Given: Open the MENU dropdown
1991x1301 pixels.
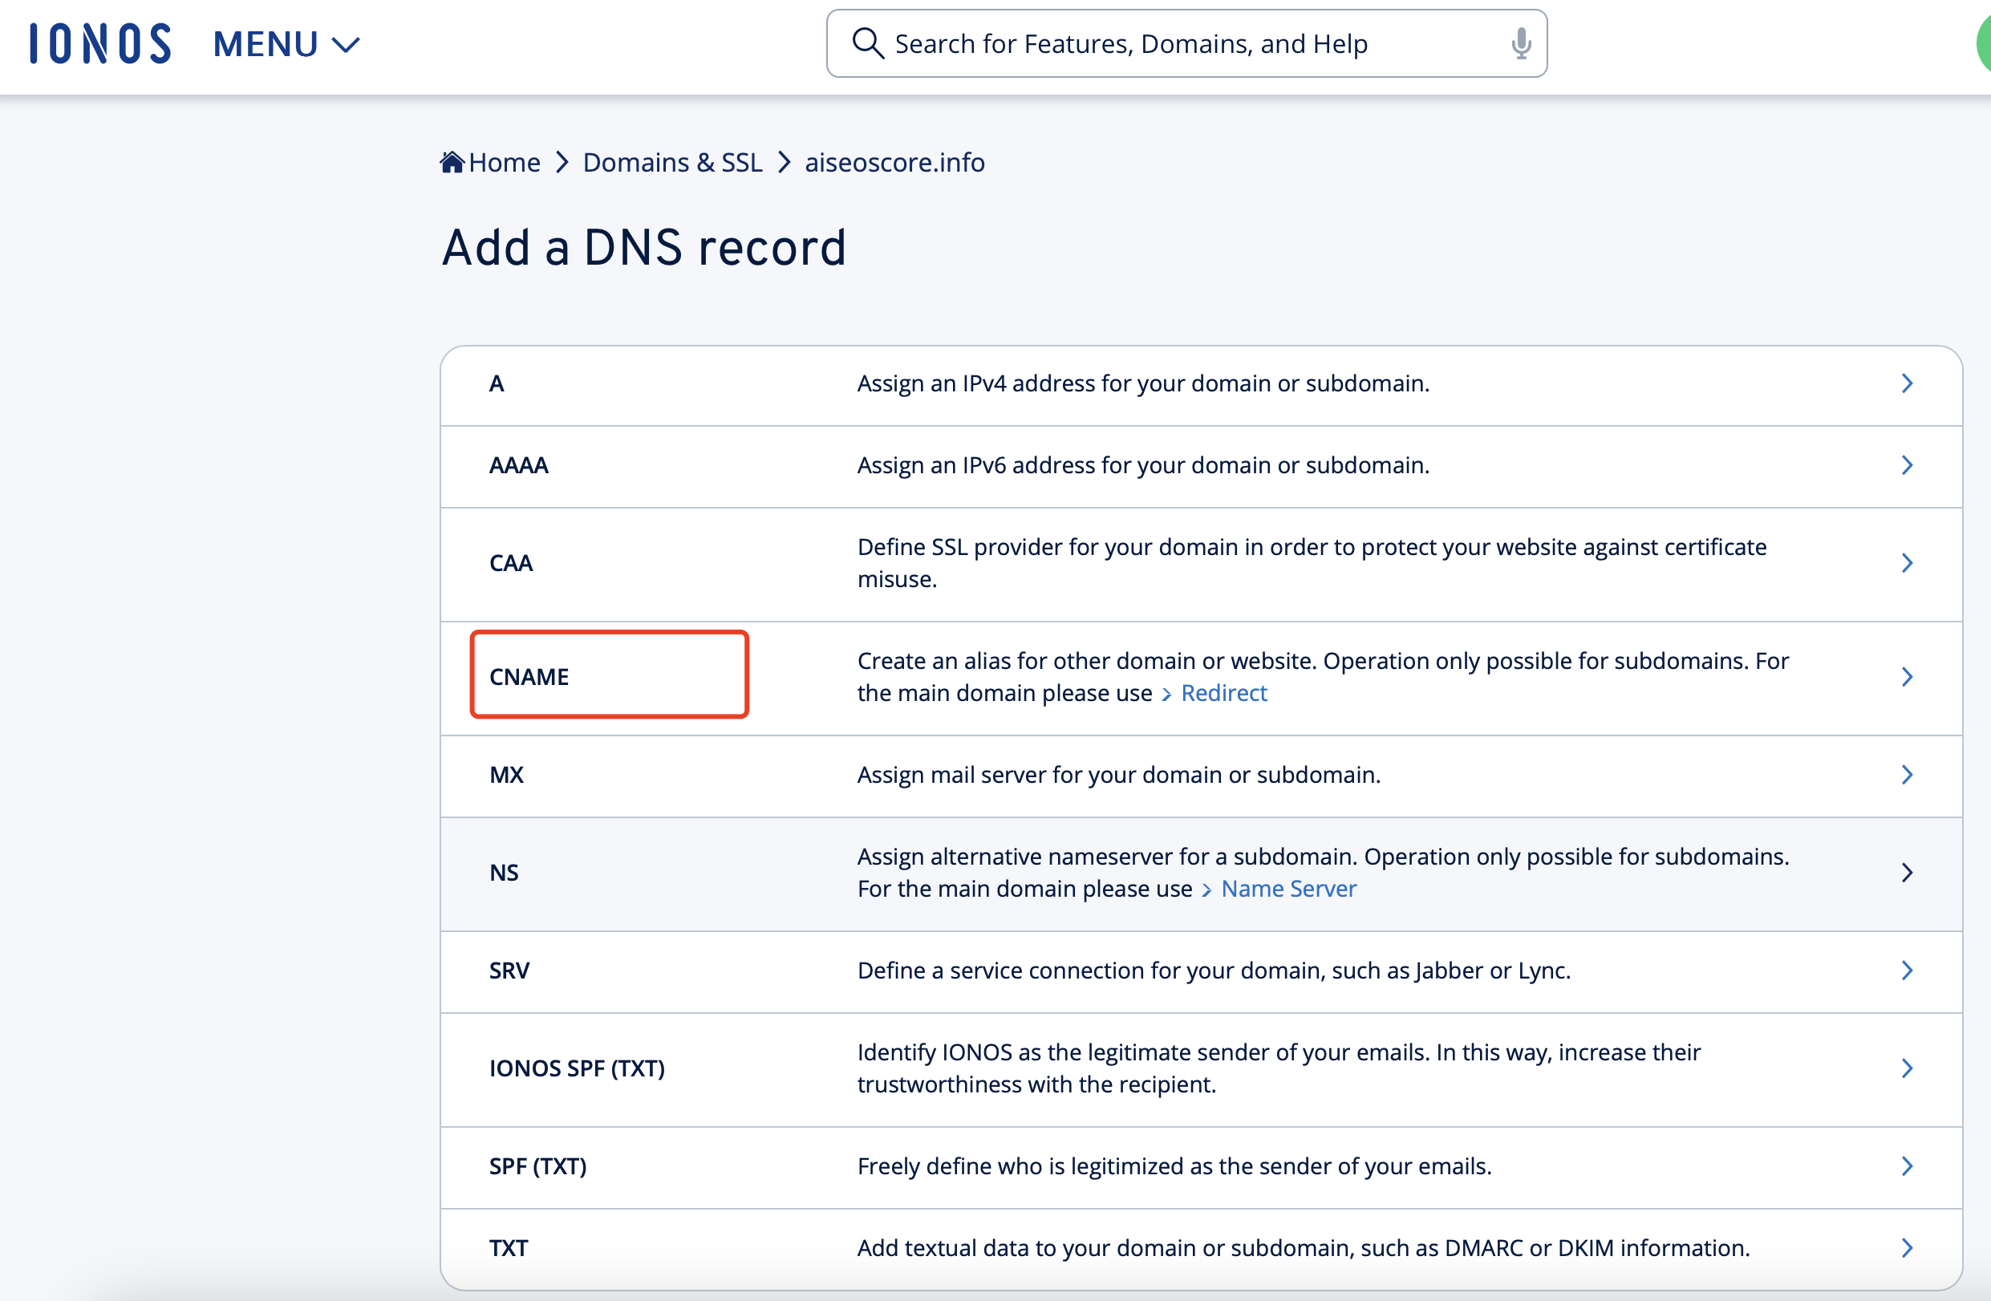Looking at the screenshot, I should pos(286,43).
